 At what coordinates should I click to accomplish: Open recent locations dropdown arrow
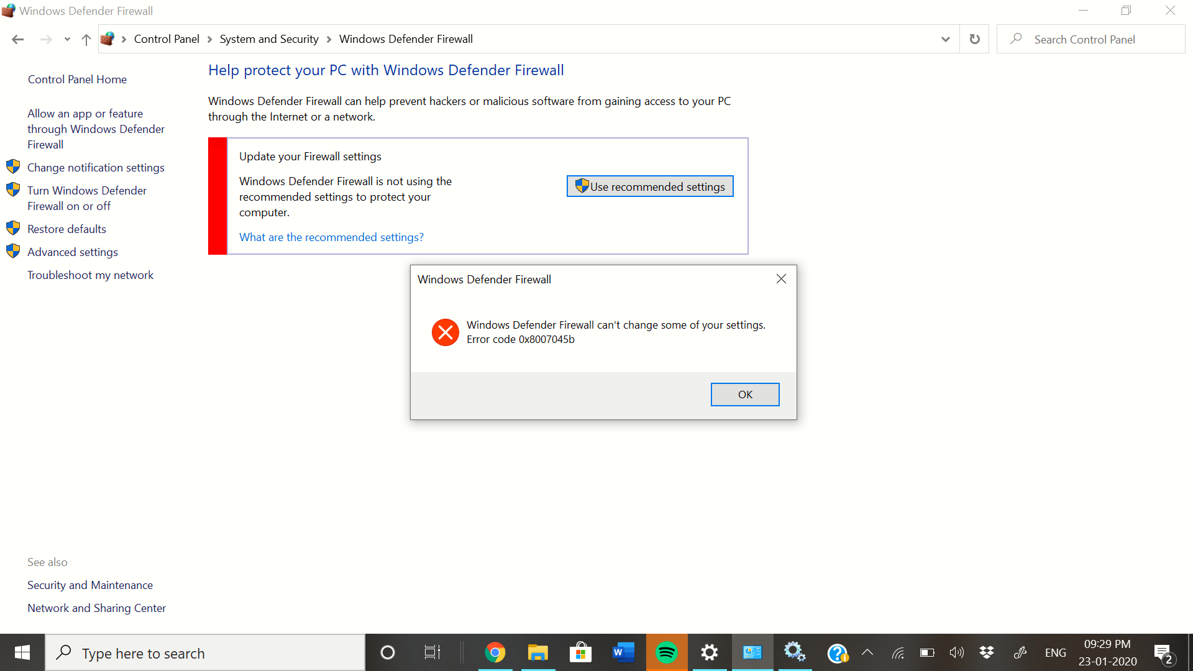click(67, 39)
